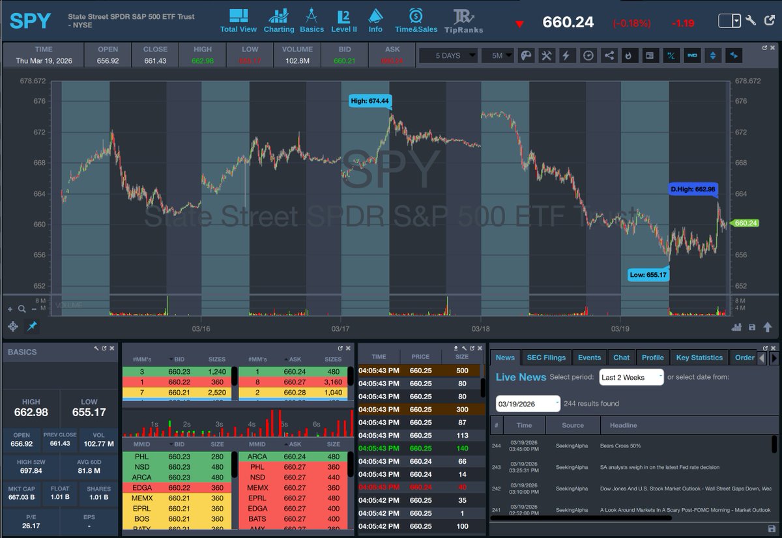The height and width of the screenshot is (538, 782).
Task: Activate the crosshair tool below the chart
Action: 13,326
